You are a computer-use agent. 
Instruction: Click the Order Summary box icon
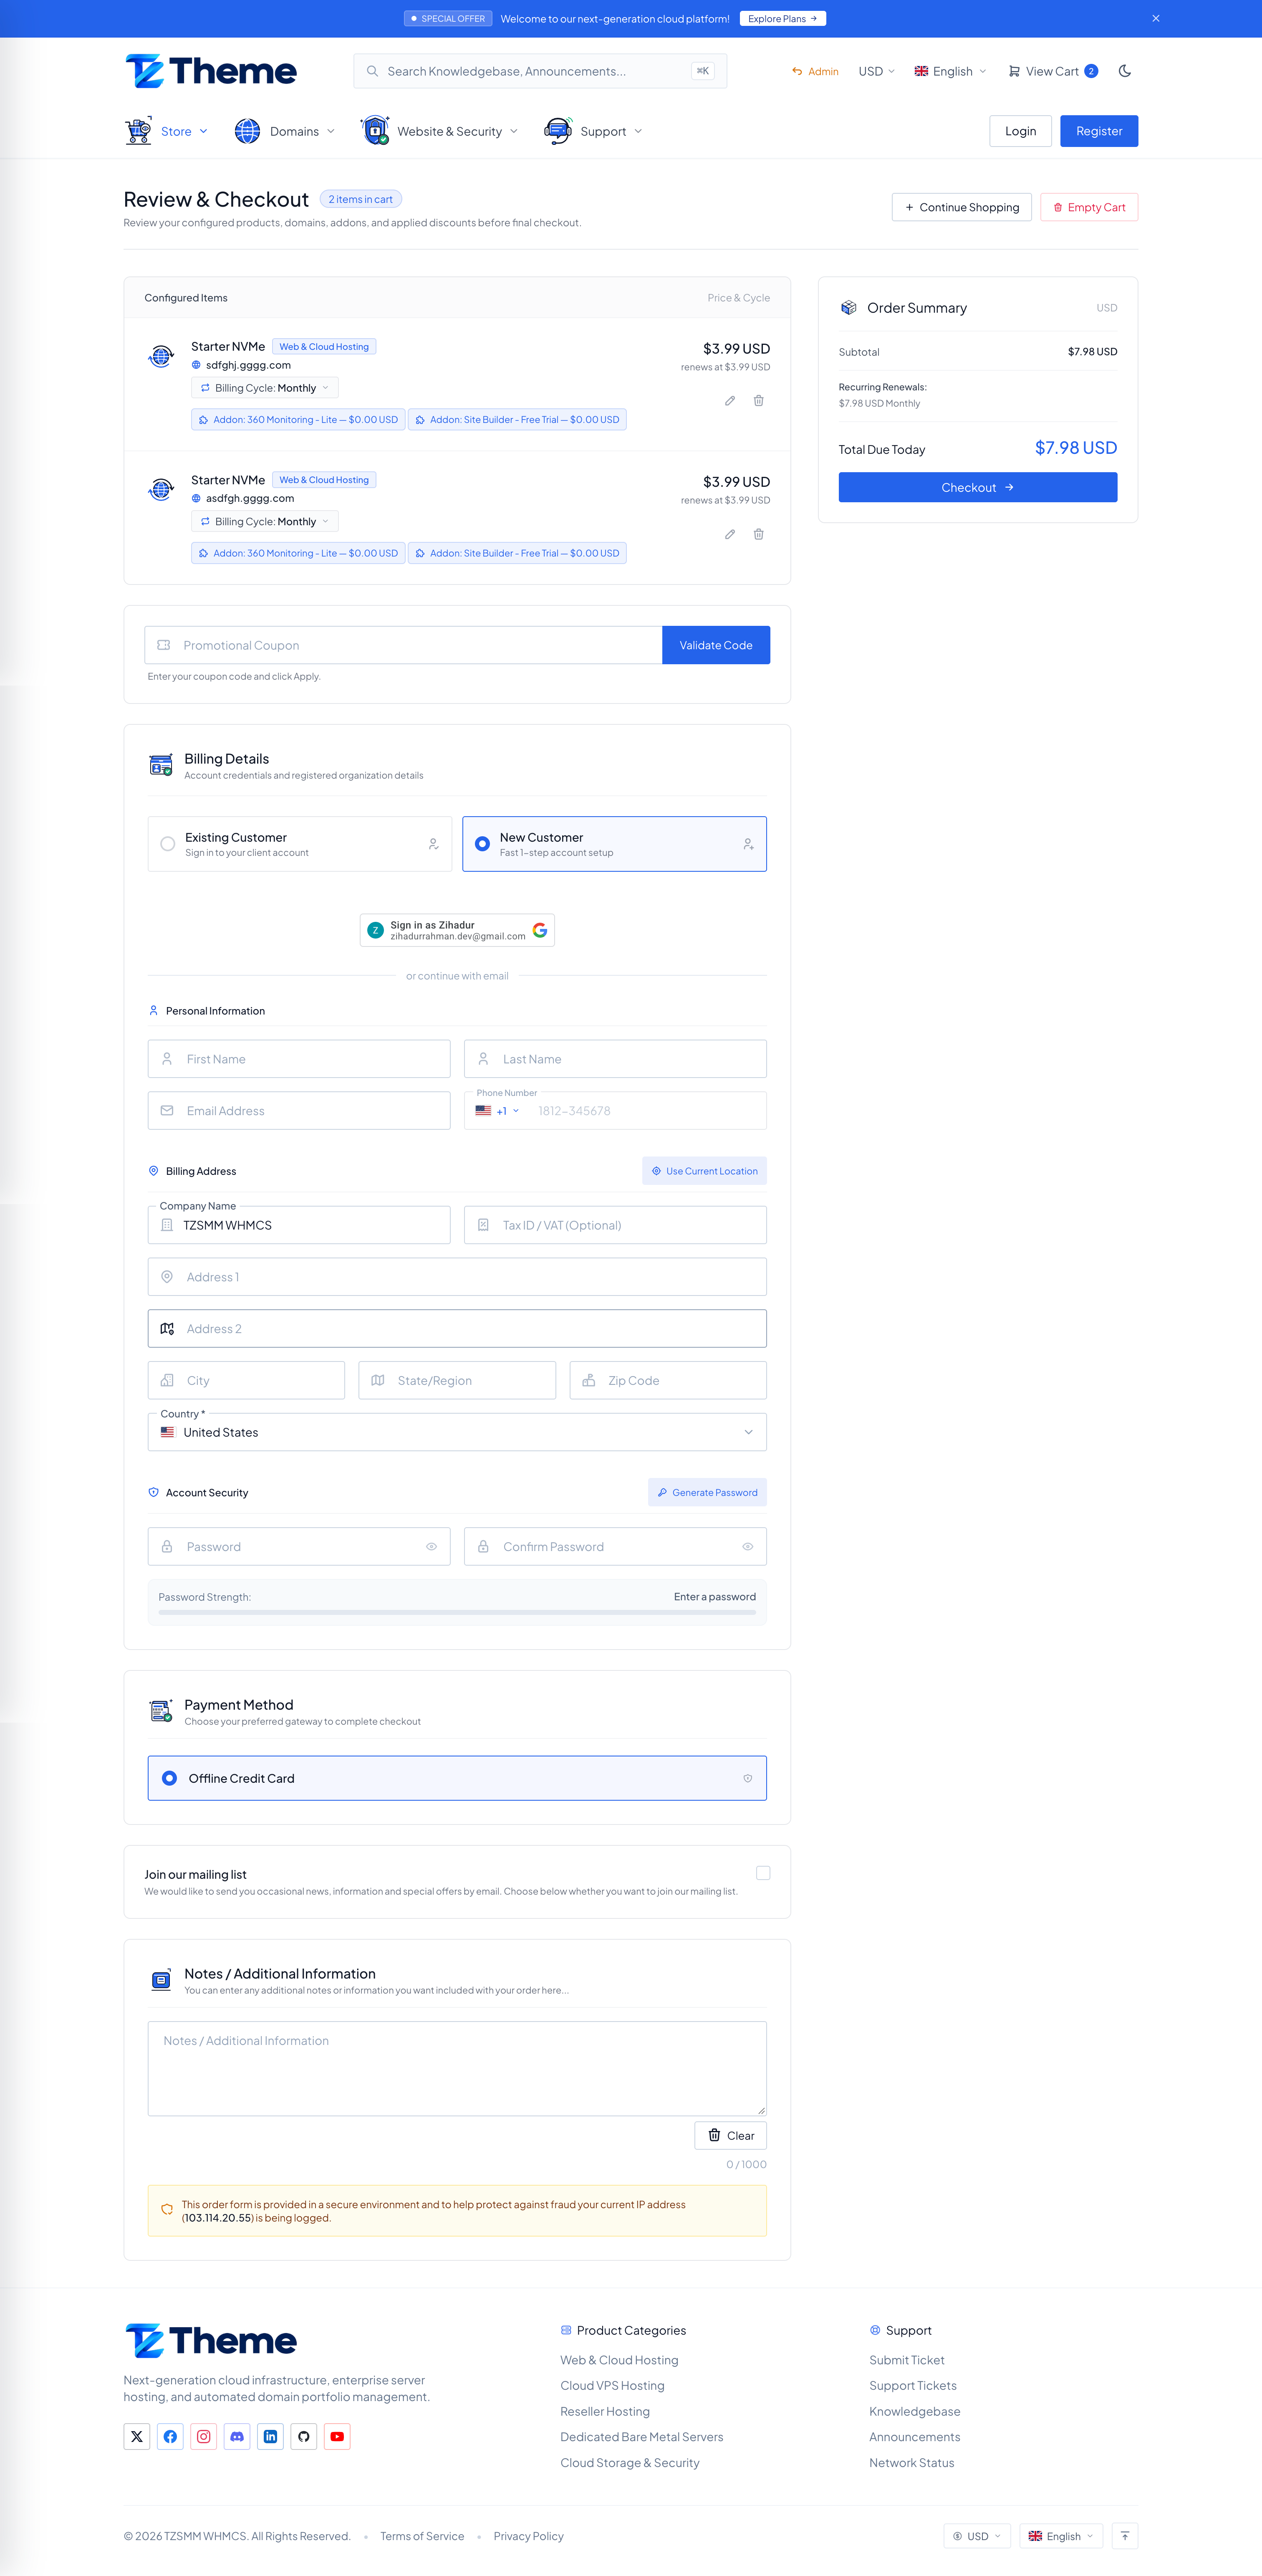coord(848,308)
